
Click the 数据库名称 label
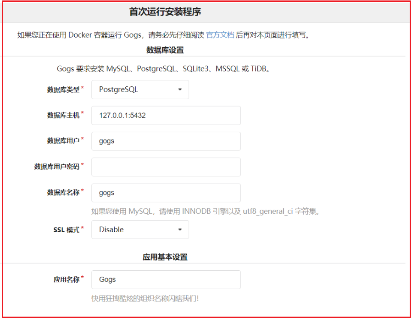point(63,192)
